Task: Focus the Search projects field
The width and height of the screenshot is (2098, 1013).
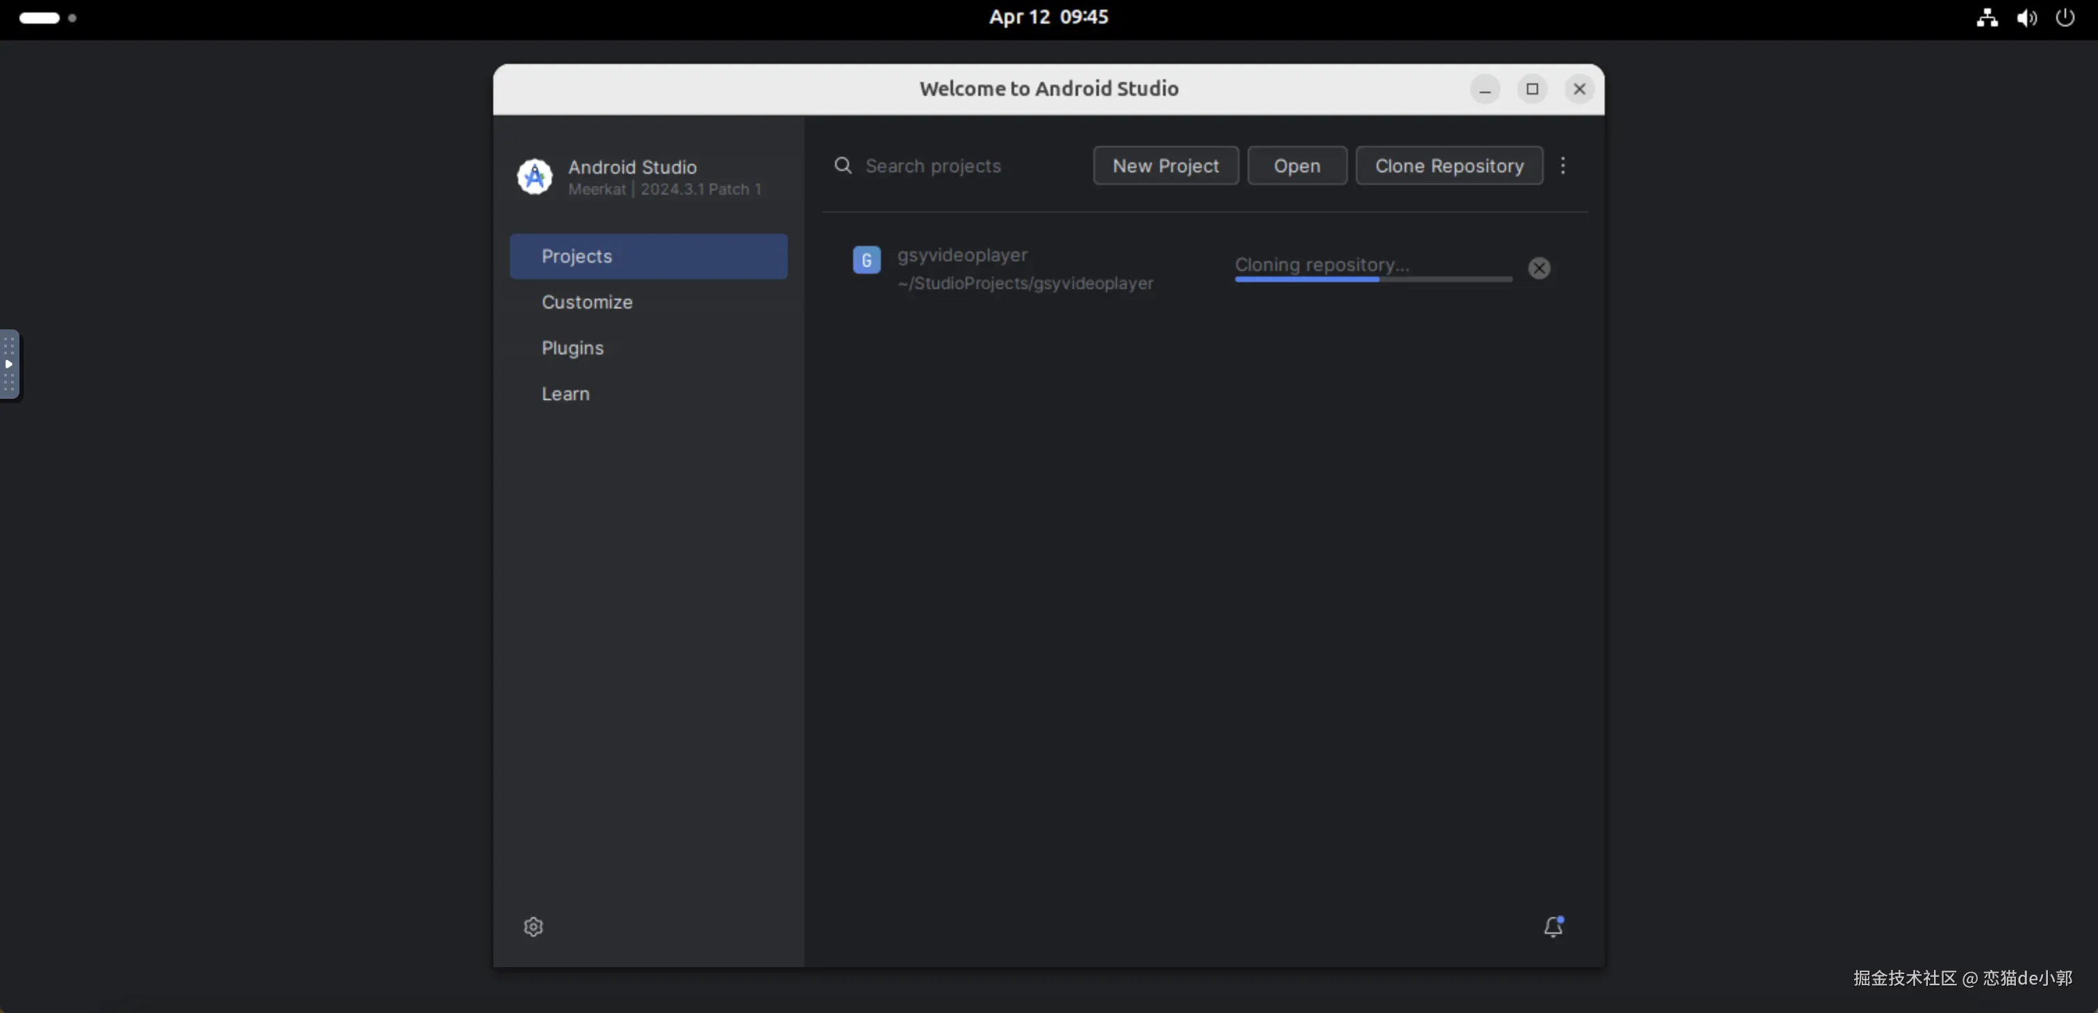Action: [961, 165]
